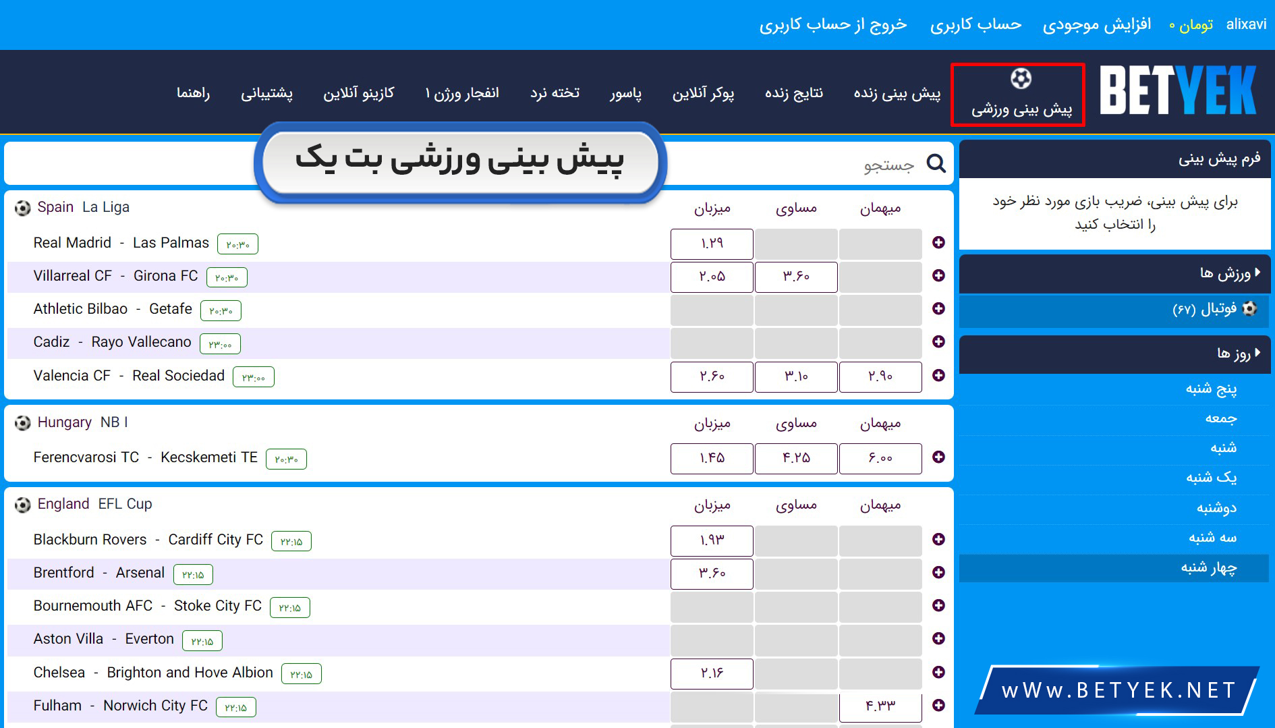Click the Spain La Liga league title
Image resolution: width=1275 pixels, height=728 pixels.
(x=84, y=207)
